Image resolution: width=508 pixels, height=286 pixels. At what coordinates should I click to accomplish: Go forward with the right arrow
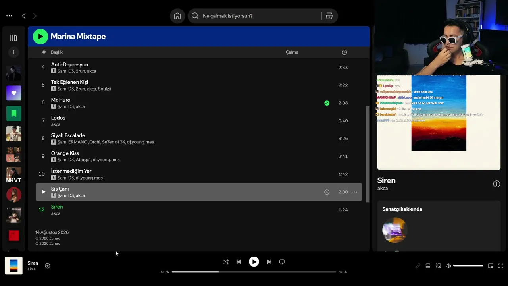(x=35, y=16)
